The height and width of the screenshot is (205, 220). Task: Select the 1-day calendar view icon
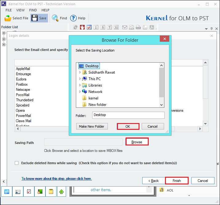[x=96, y=27]
